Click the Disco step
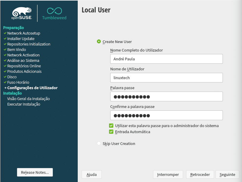Screen dimensions: 242x182 (x=12, y=77)
